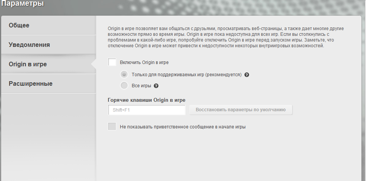Viewport: 366px width, 181px height.
Task: Open the Общее settings tab
Action: (48, 25)
